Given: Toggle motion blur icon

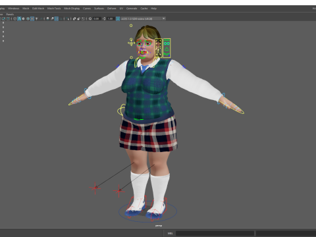Looking at the screenshot, I should coord(52,18).
